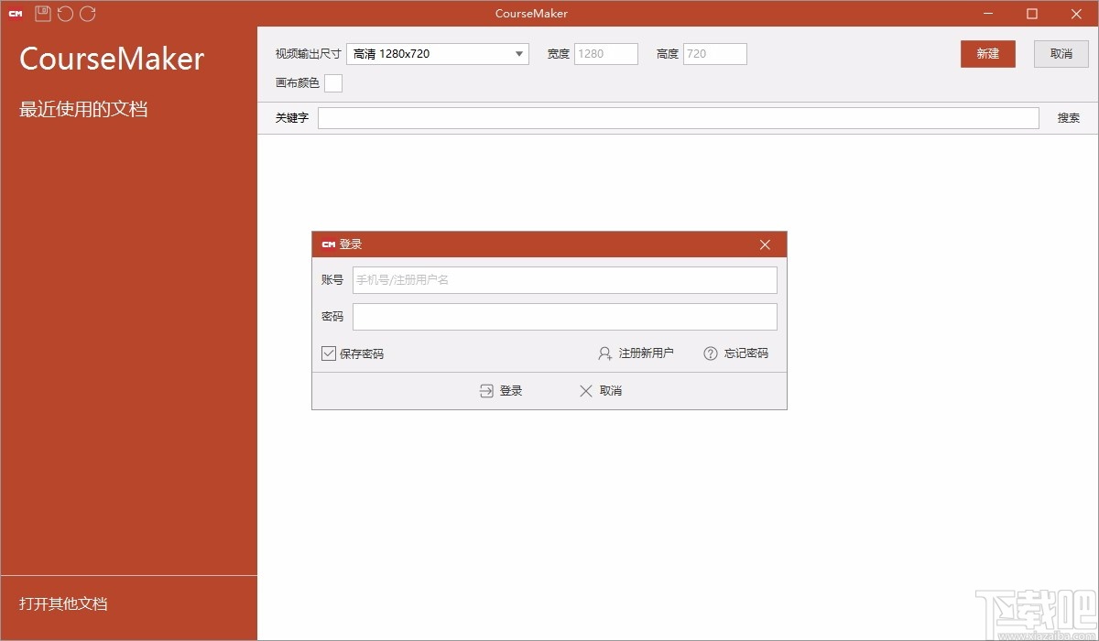The image size is (1099, 641).
Task: Click the question mark icon beside 忘记密码
Action: coord(710,353)
